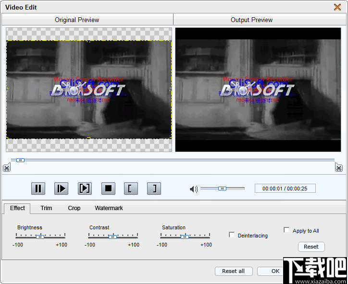Stop the video playback

[x=108, y=189]
